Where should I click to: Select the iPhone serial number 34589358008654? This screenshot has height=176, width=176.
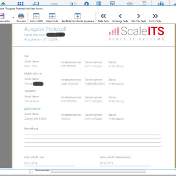95,84
